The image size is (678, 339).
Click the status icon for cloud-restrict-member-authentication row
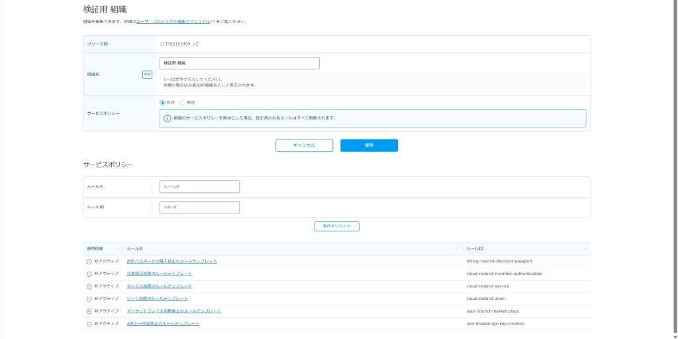pos(89,274)
